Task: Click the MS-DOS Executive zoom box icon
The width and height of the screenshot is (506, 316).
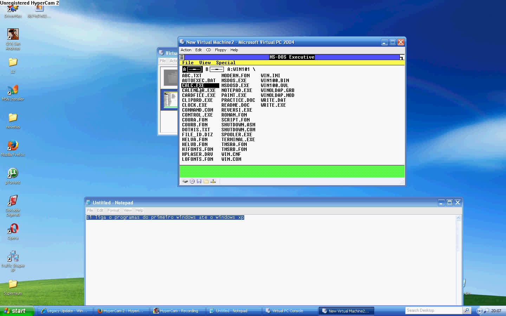Action: [x=402, y=57]
